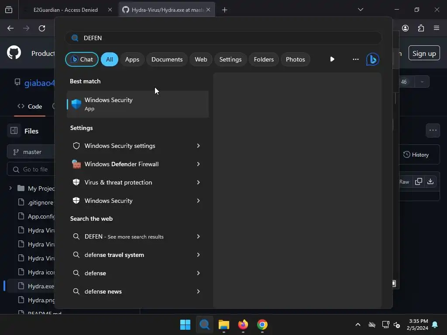Screen dimensions: 447x335
Task: Select the Documents filter
Action: [x=167, y=59]
